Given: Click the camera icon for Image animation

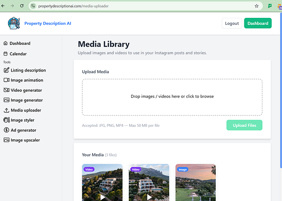Looking at the screenshot, I should [x=7, y=80].
